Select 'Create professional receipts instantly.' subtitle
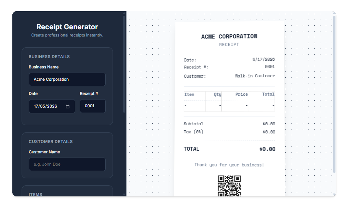This screenshot has height=201, width=342. click(67, 35)
